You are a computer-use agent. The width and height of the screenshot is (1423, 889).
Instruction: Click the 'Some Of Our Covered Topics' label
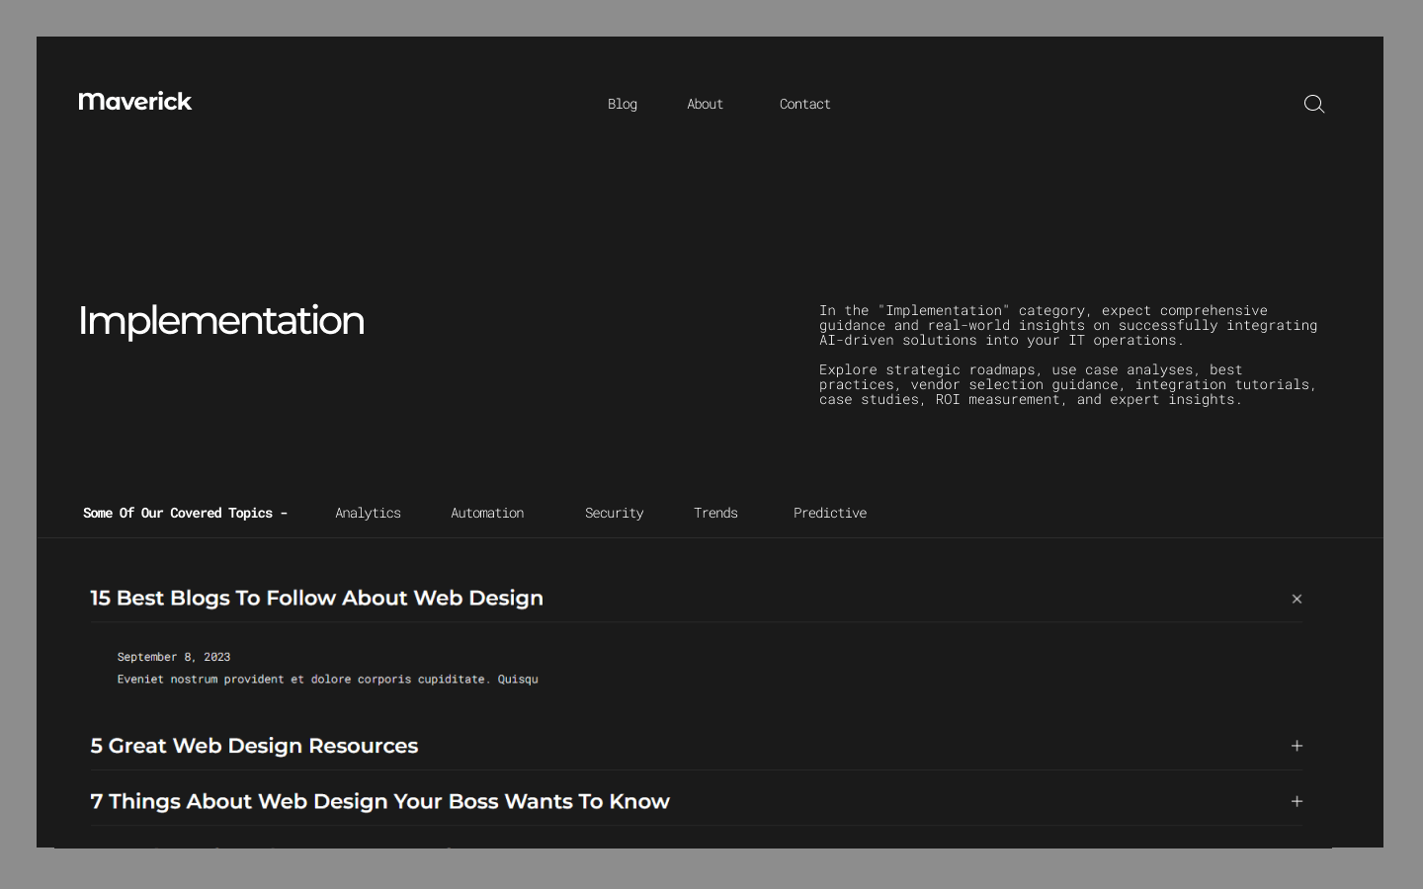click(185, 513)
